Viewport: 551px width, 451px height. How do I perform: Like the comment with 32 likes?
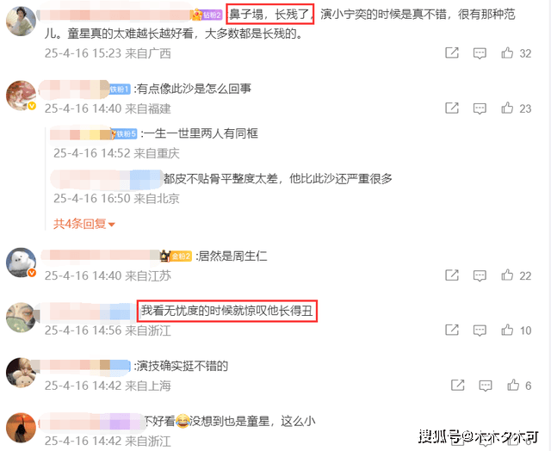pyautogui.click(x=507, y=53)
